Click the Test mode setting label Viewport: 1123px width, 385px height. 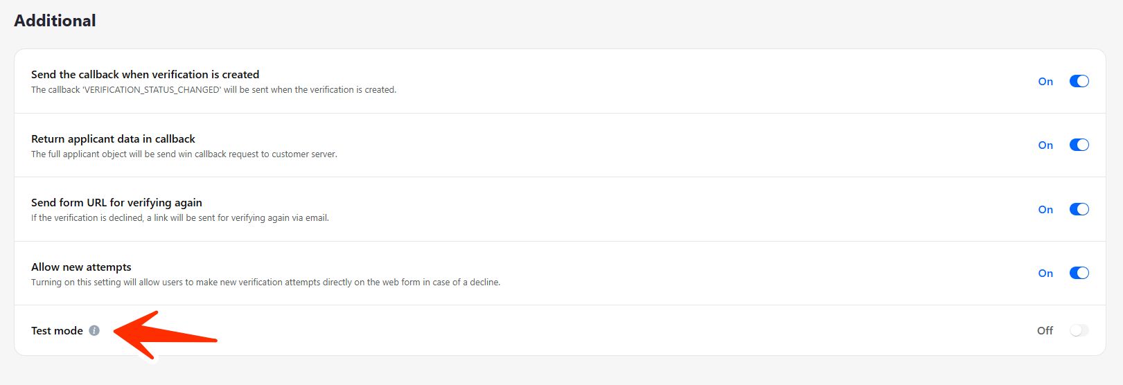click(57, 331)
